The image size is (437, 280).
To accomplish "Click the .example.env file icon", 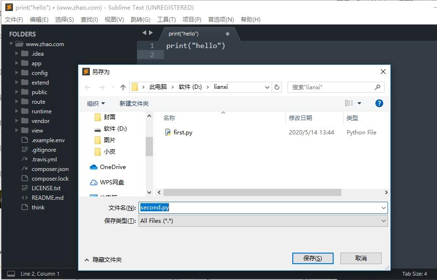I will point(25,140).
